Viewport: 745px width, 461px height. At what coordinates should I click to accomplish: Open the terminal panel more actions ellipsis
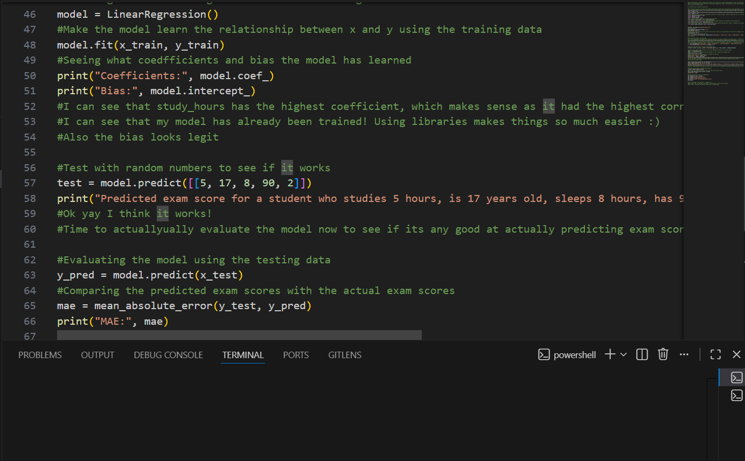coord(684,354)
